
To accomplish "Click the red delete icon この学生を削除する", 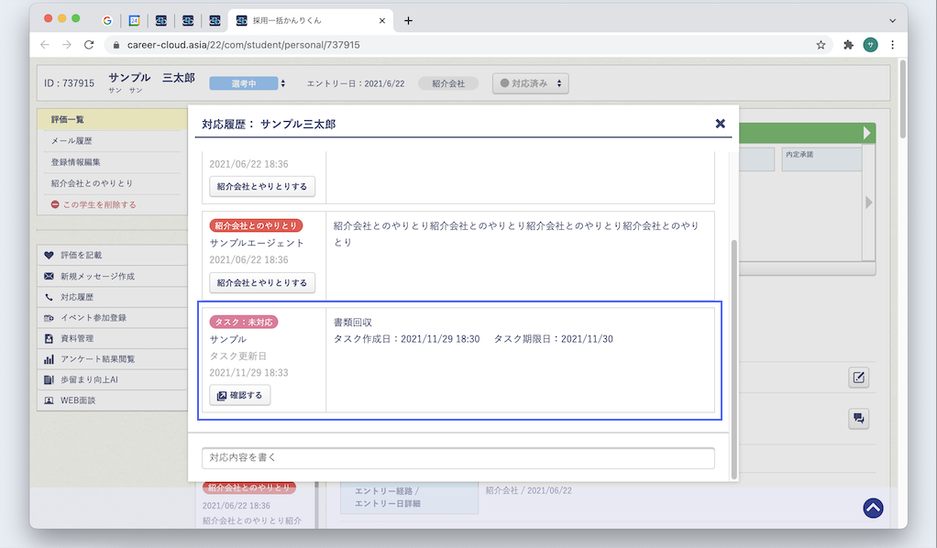I will click(55, 204).
